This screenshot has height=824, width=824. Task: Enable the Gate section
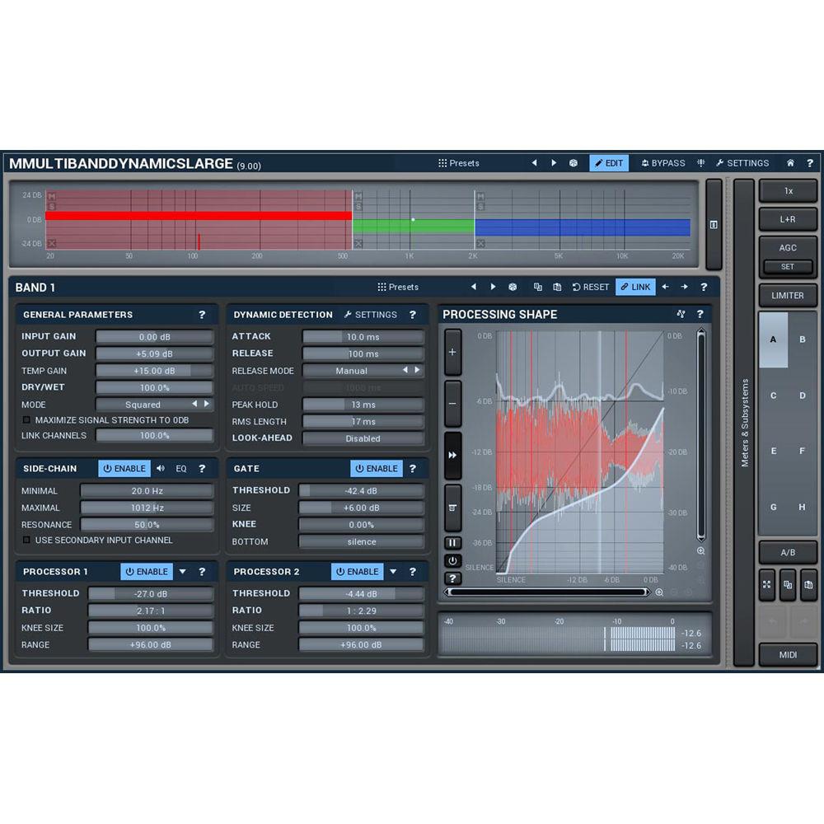click(376, 468)
